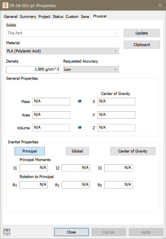Image resolution: width=166 pixels, height=239 pixels.
Task: Select the Save tab
Action: (x=85, y=16)
